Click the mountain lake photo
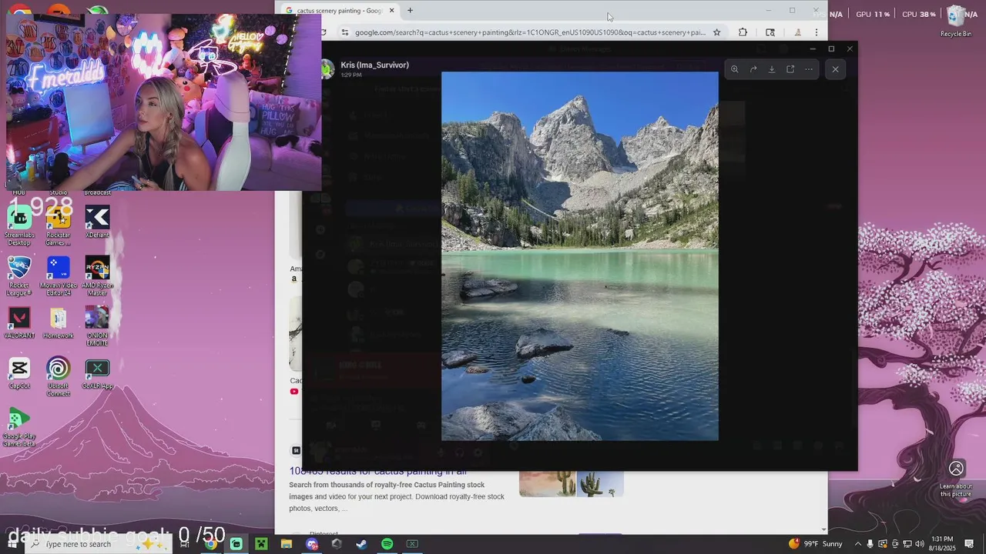This screenshot has height=554, width=986. pyautogui.click(x=579, y=256)
